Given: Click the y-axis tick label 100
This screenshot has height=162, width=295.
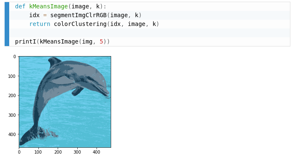Looking at the screenshot, I should pyautogui.click(x=12, y=76).
